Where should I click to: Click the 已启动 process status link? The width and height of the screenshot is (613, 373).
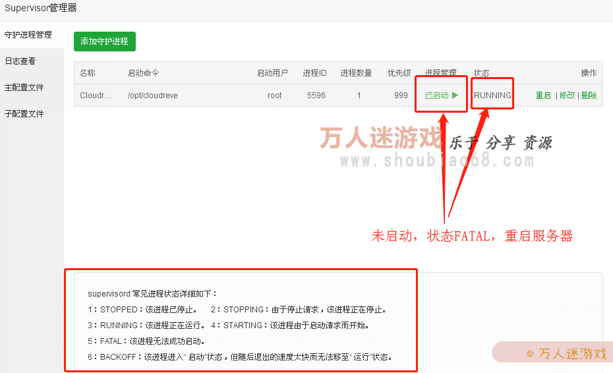(437, 96)
